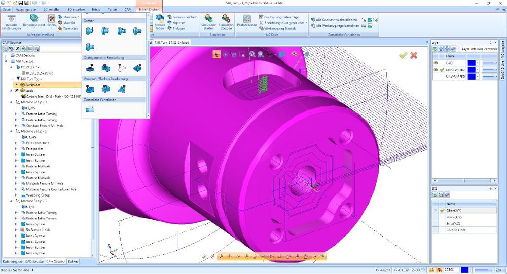Screen dimensions: 507x274
Task: Switch to the 2D erstellen ribbon tab
Action: click(x=52, y=10)
